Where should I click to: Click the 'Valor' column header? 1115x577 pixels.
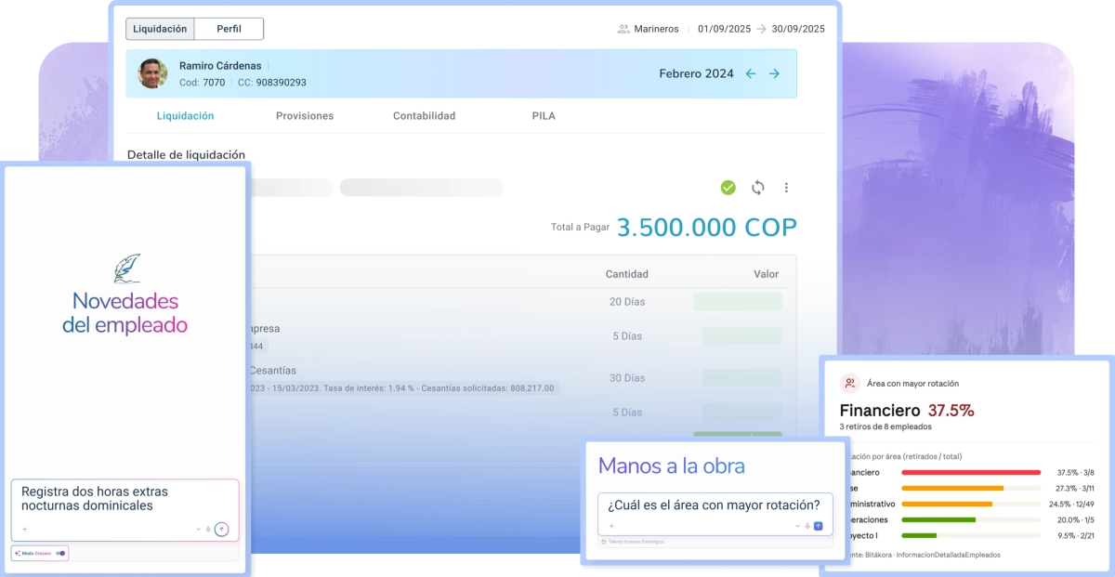click(767, 274)
